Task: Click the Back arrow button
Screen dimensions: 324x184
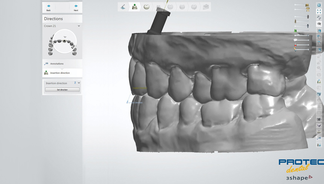Action: tap(49, 7)
